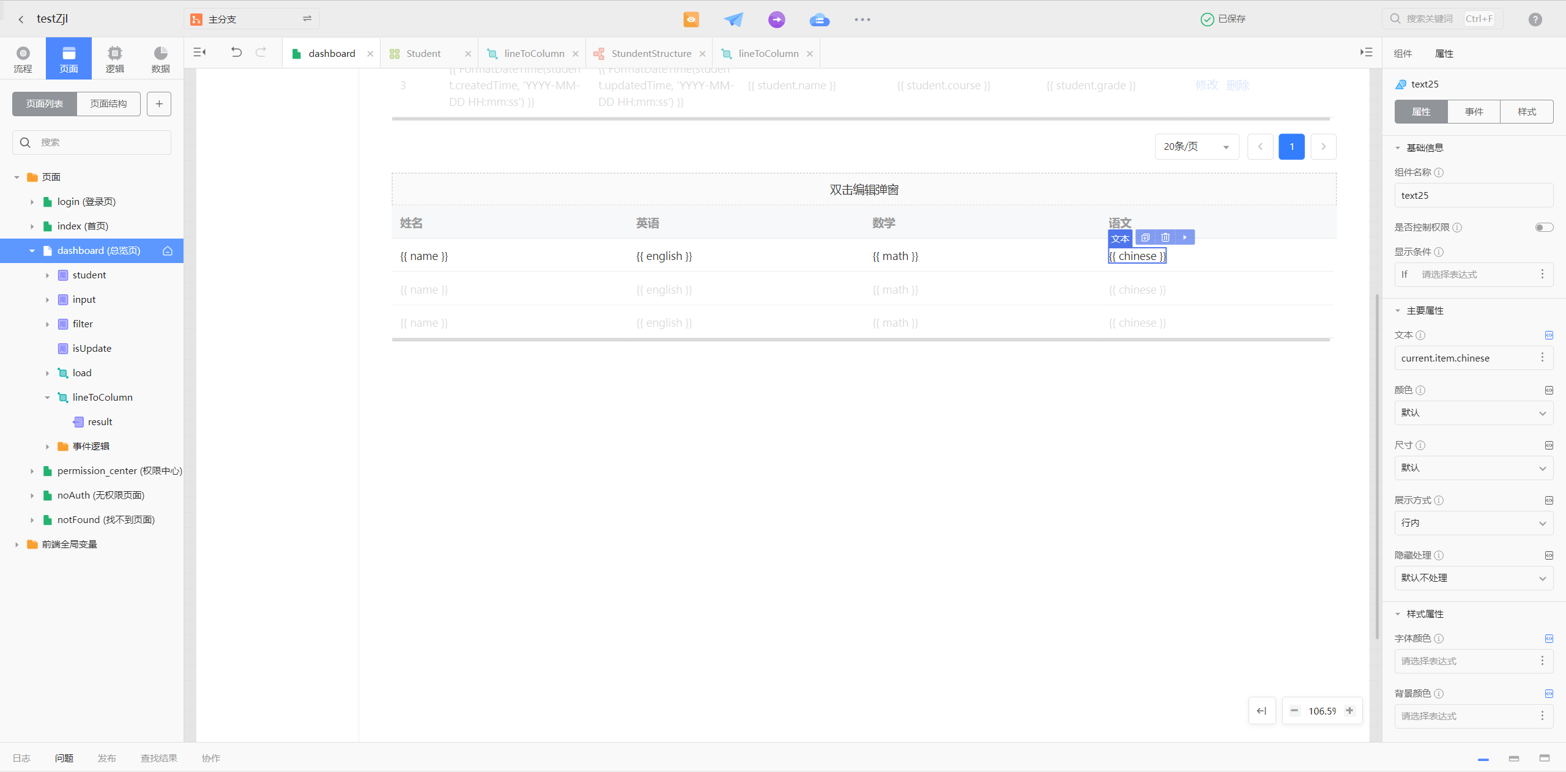Go to previous page in pagination
Image resolution: width=1566 pixels, height=772 pixels.
[x=1260, y=147]
